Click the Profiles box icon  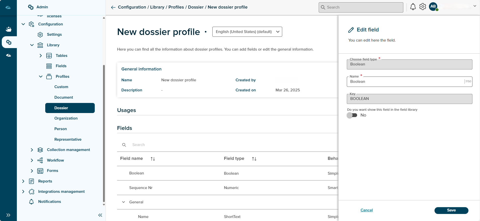tap(49, 77)
